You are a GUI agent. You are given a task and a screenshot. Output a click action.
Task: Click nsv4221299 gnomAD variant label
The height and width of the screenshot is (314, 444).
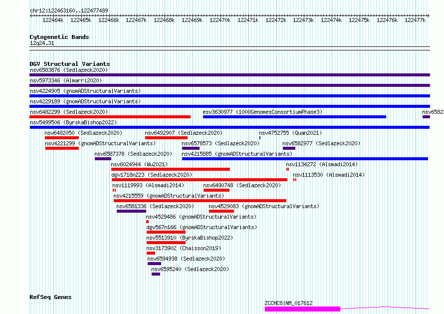point(100,143)
